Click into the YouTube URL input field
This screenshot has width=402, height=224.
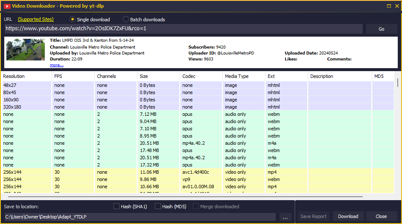(x=184, y=29)
